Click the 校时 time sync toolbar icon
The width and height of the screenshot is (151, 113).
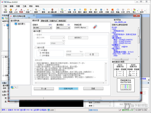point(5,11)
